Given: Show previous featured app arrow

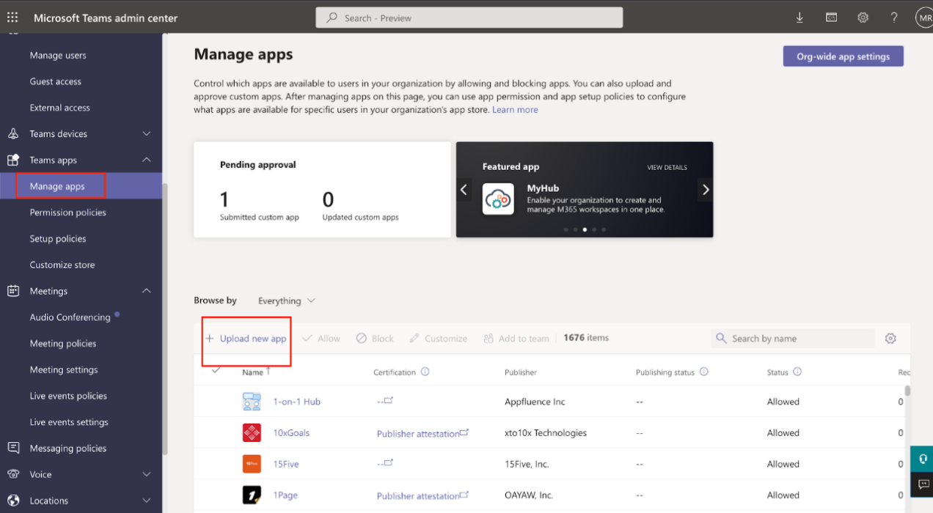Looking at the screenshot, I should point(464,190).
